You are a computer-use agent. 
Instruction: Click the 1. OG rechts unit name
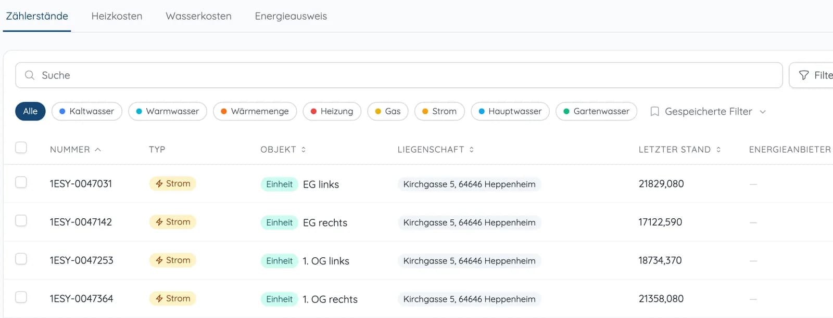click(330, 299)
